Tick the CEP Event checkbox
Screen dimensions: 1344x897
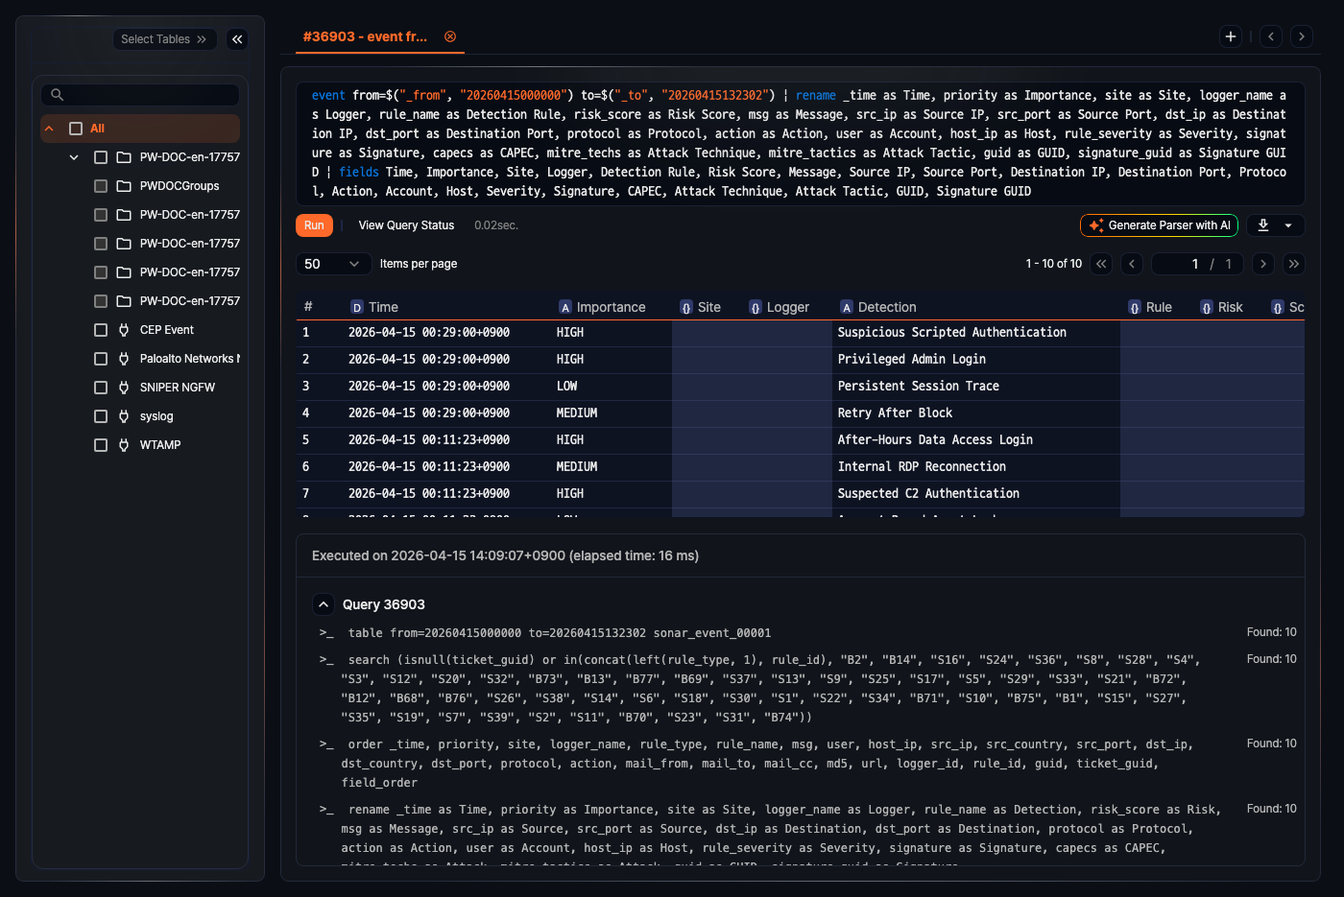tap(101, 330)
